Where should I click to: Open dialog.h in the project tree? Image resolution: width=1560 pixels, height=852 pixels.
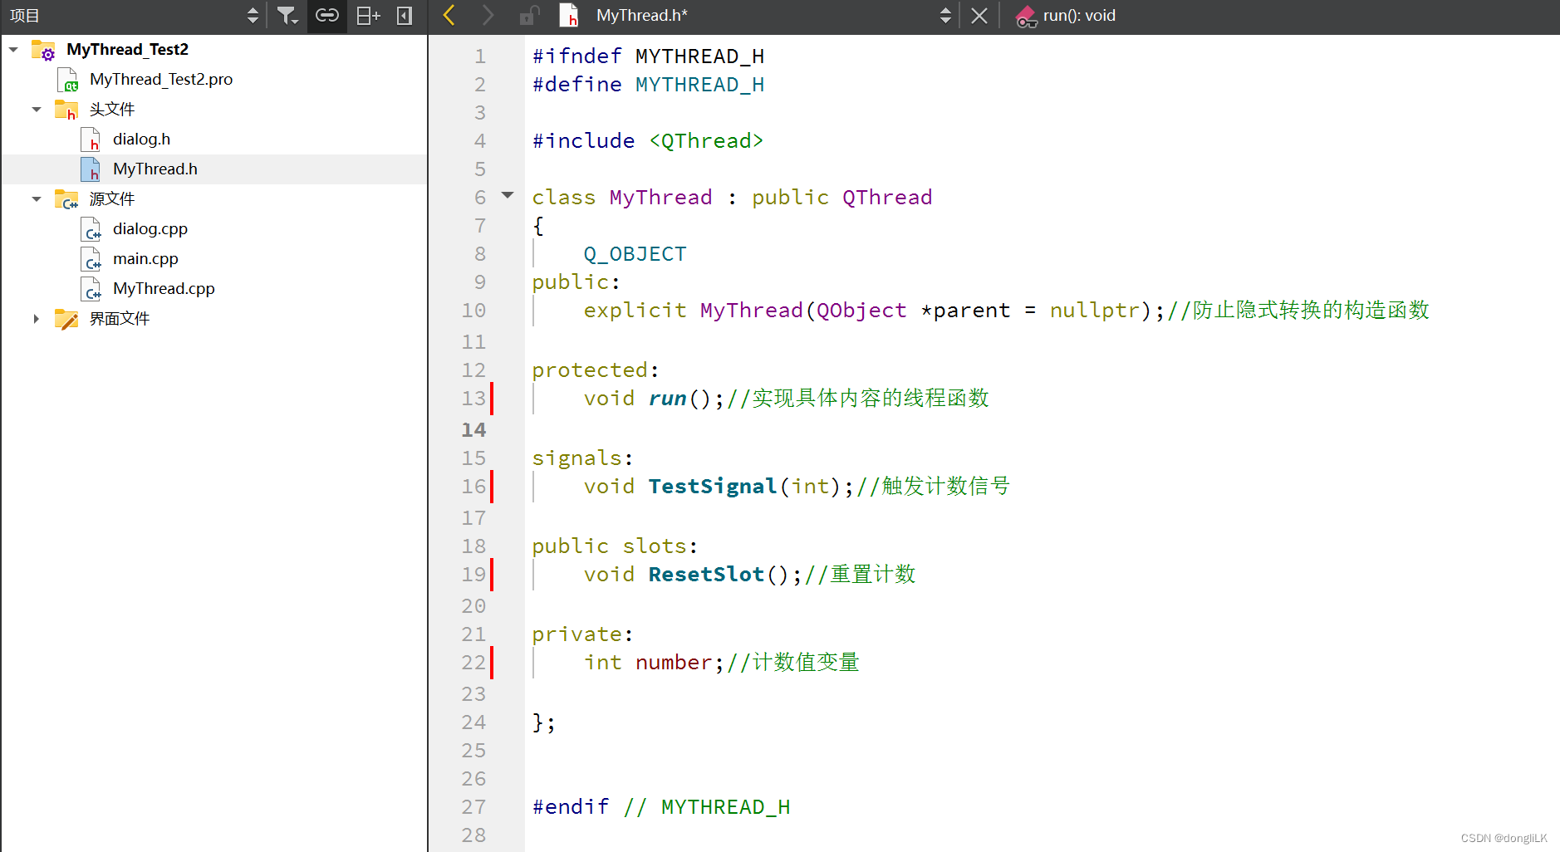click(141, 140)
